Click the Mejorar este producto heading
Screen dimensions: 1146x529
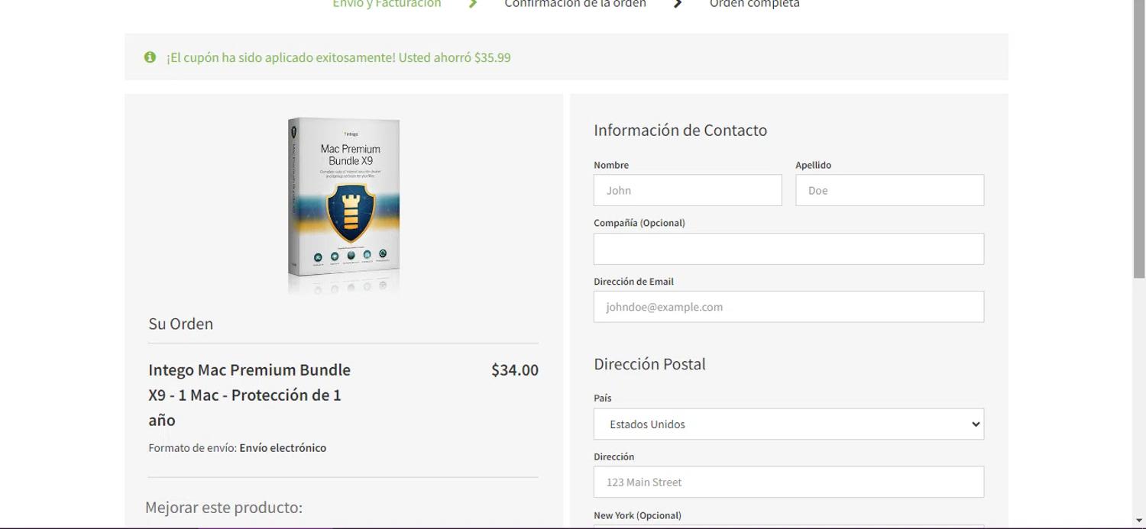coord(224,508)
